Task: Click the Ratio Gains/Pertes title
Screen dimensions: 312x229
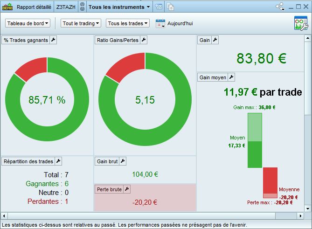Action: tap(118, 40)
